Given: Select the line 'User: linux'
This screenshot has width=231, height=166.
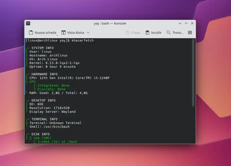Looking at the screenshot, I should pyautogui.click(x=41, y=52).
